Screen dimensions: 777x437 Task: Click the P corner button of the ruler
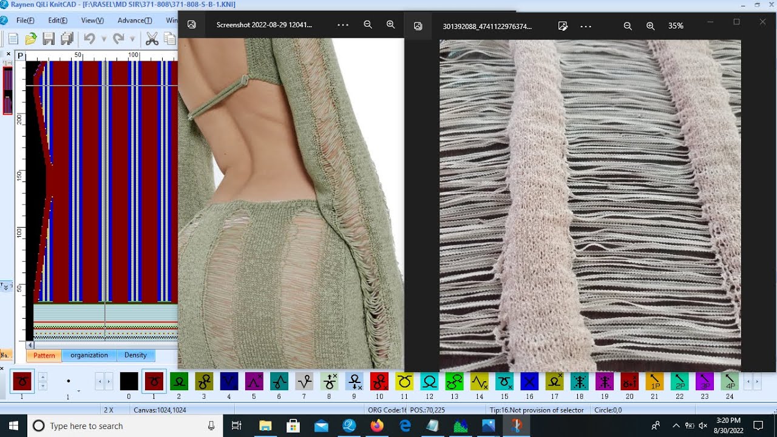pyautogui.click(x=20, y=56)
